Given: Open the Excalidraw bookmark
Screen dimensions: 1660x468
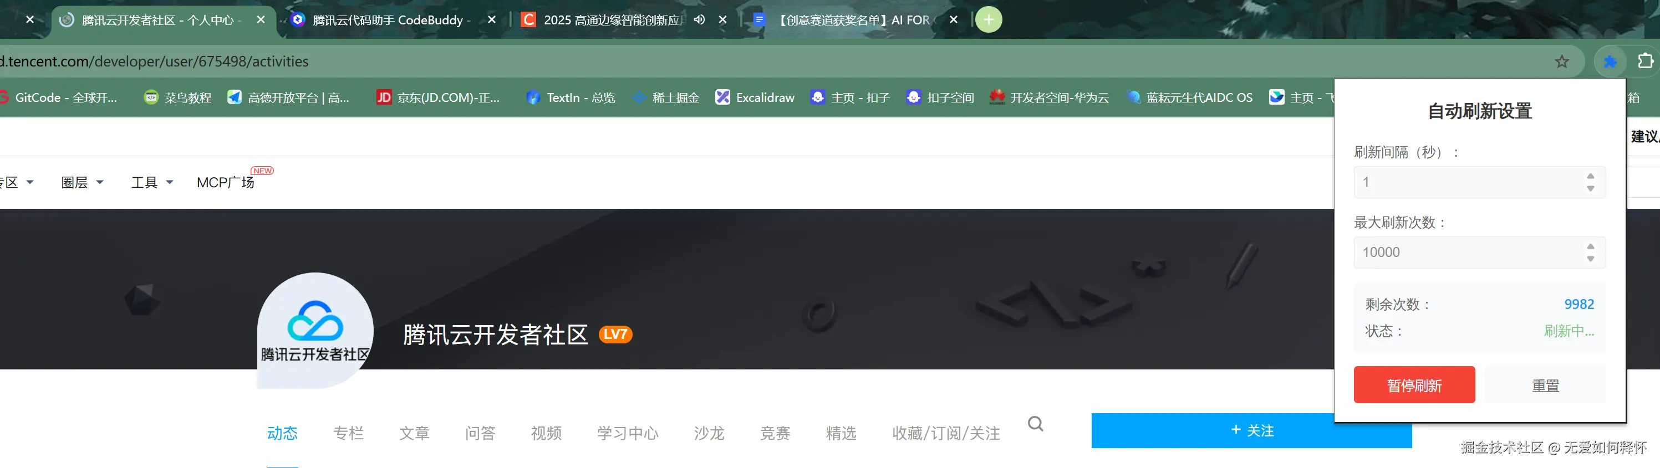Looking at the screenshot, I should 755,98.
